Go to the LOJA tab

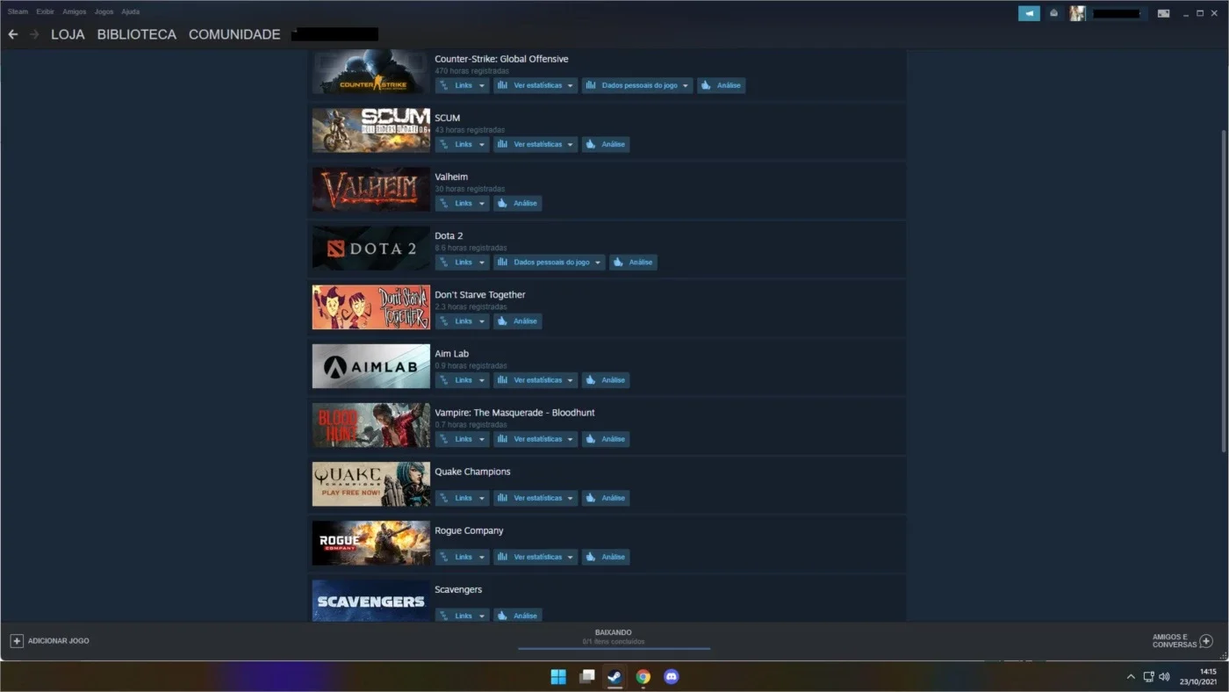[x=68, y=34]
